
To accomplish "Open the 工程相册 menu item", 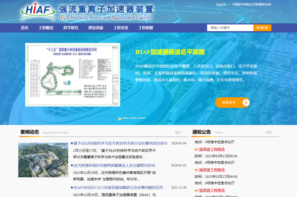I will click(x=146, y=28).
